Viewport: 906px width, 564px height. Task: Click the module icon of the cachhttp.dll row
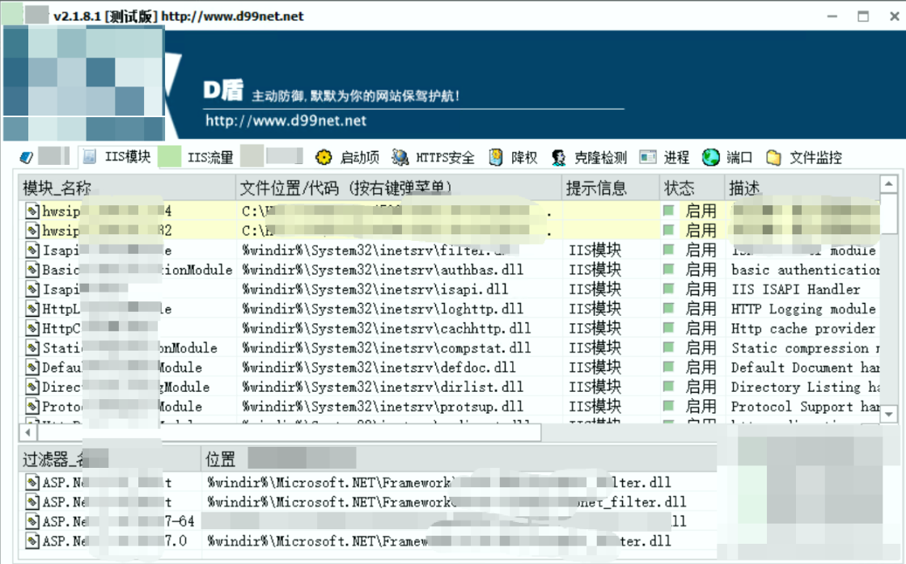(x=32, y=329)
